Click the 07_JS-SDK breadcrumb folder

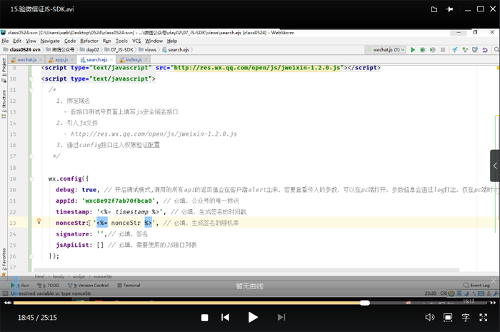pos(119,50)
